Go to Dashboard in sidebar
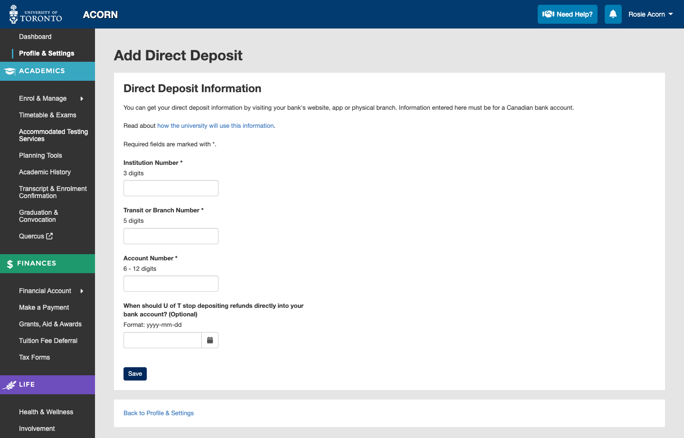 35,37
